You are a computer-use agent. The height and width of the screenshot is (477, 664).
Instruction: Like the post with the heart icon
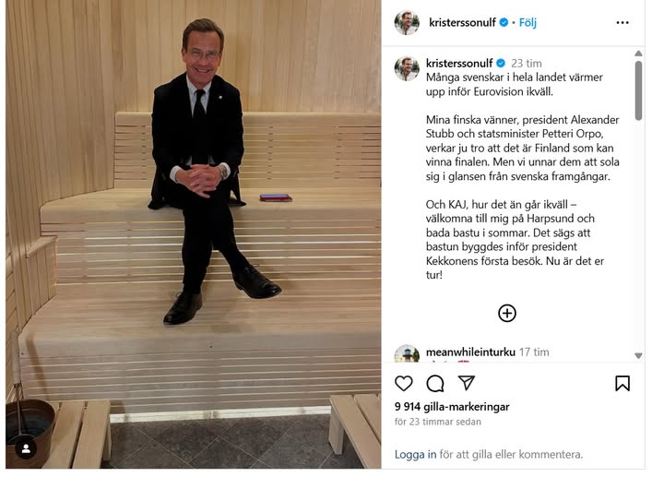click(x=404, y=384)
